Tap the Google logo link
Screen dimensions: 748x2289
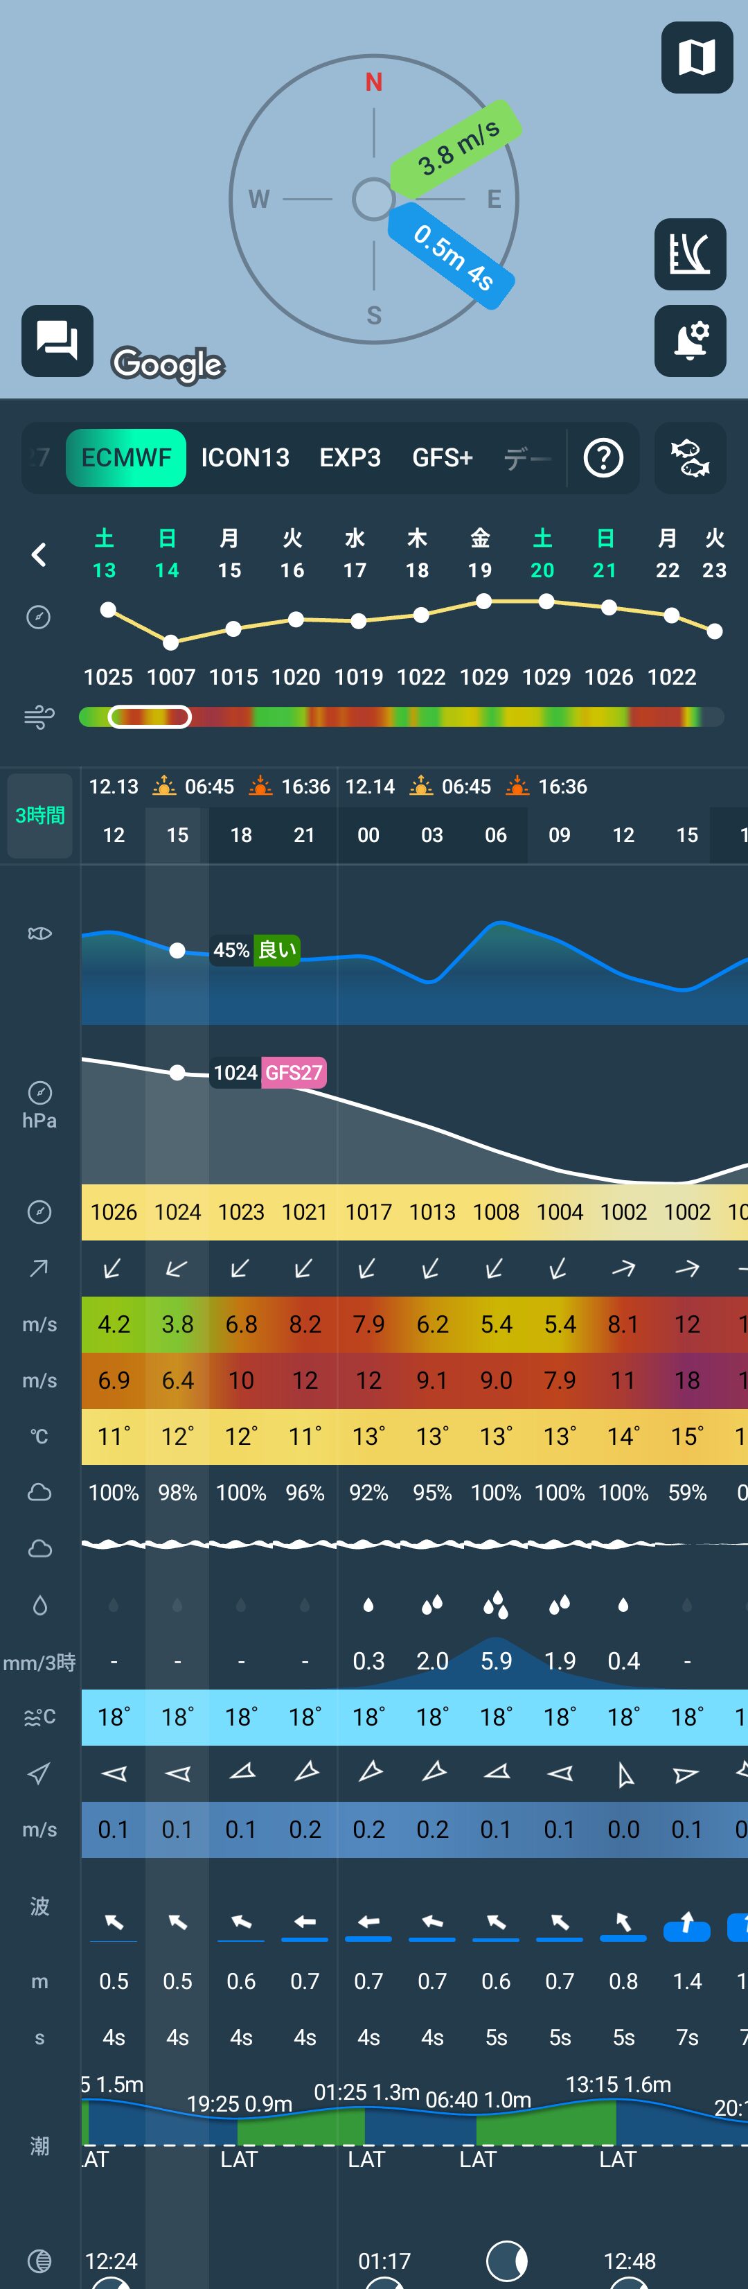click(168, 365)
